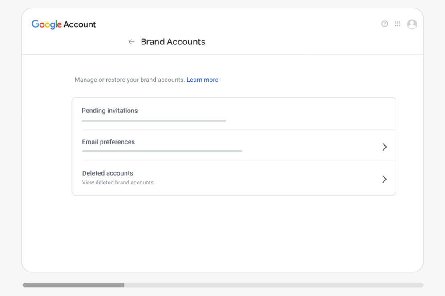Go back using the left arrow icon
The width and height of the screenshot is (445, 296).
(x=131, y=42)
